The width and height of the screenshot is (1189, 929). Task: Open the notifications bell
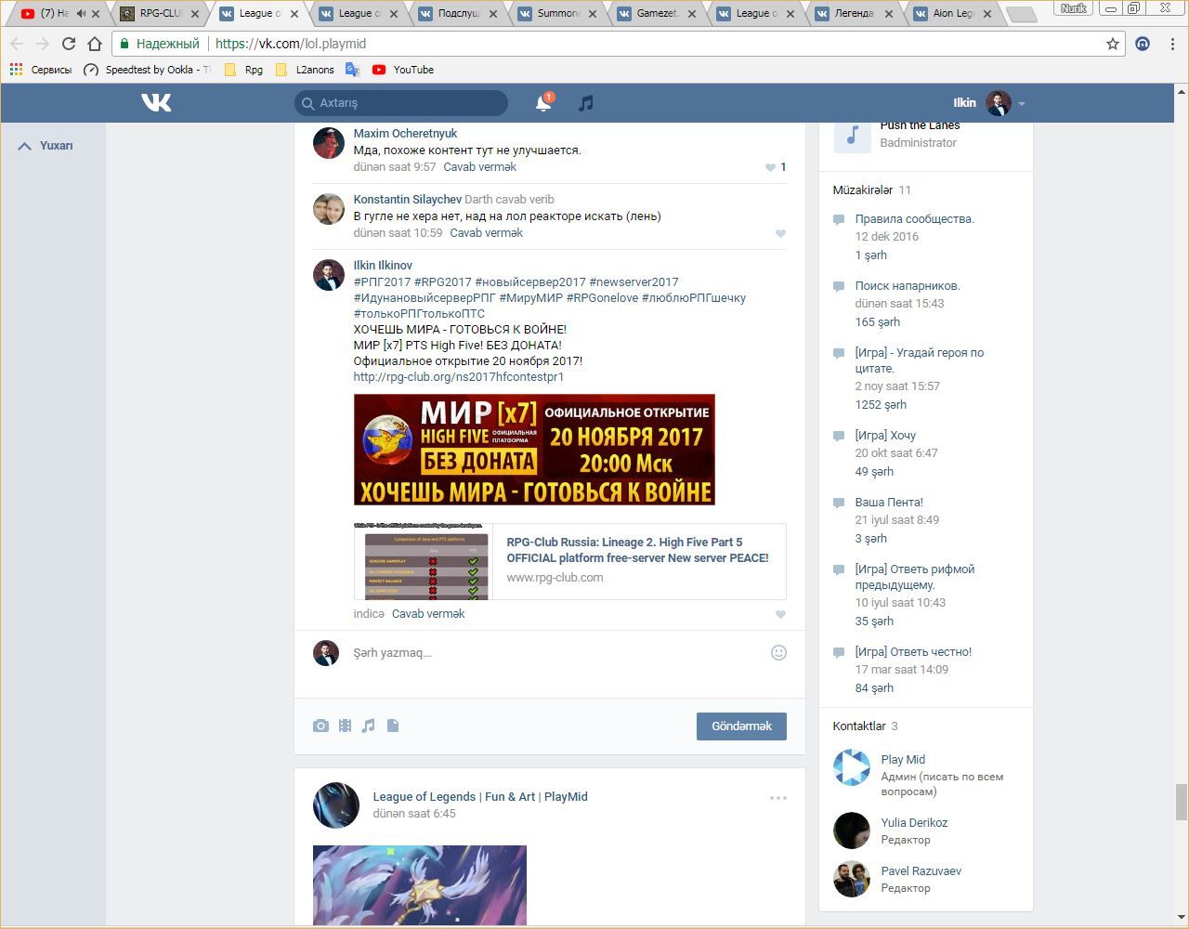(x=543, y=103)
